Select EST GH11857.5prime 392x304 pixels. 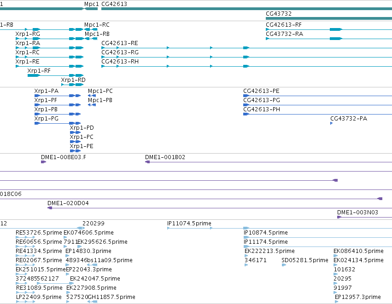point(111,298)
